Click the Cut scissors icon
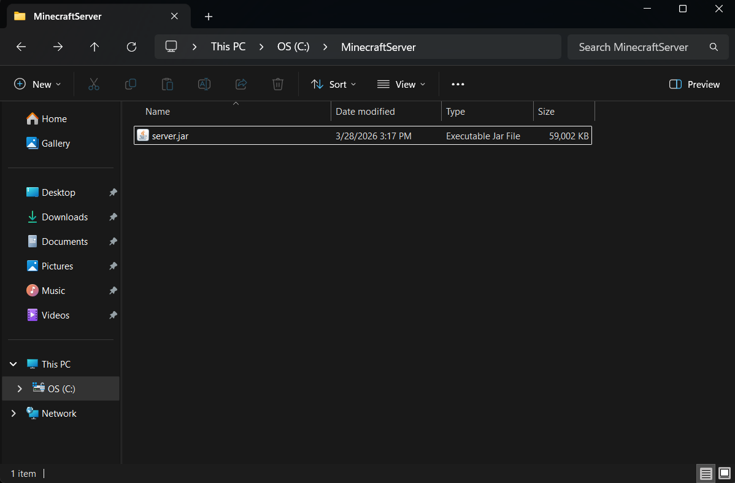The width and height of the screenshot is (735, 483). coord(94,85)
